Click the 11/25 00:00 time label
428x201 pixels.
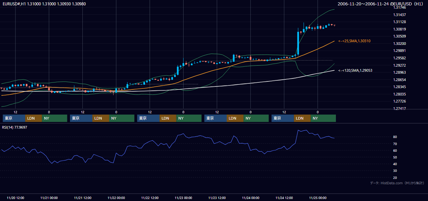click(x=318, y=198)
